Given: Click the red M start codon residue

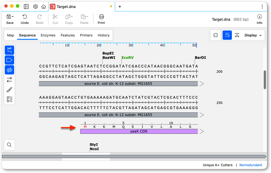Looking at the screenshot, I should click(85, 127).
